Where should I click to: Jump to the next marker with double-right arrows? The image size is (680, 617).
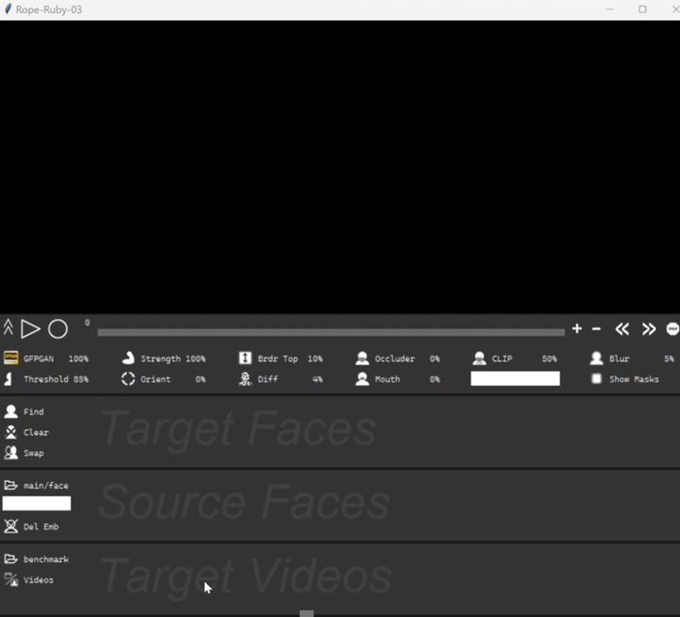click(649, 329)
